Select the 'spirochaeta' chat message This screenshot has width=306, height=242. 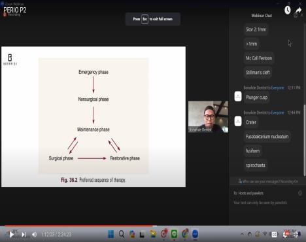256,165
